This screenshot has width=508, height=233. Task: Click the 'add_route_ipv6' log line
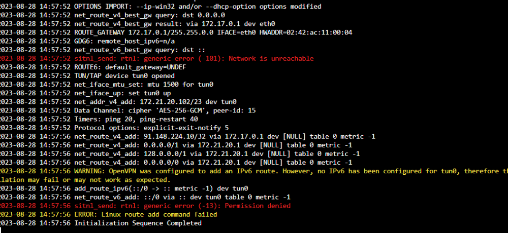coord(124,188)
